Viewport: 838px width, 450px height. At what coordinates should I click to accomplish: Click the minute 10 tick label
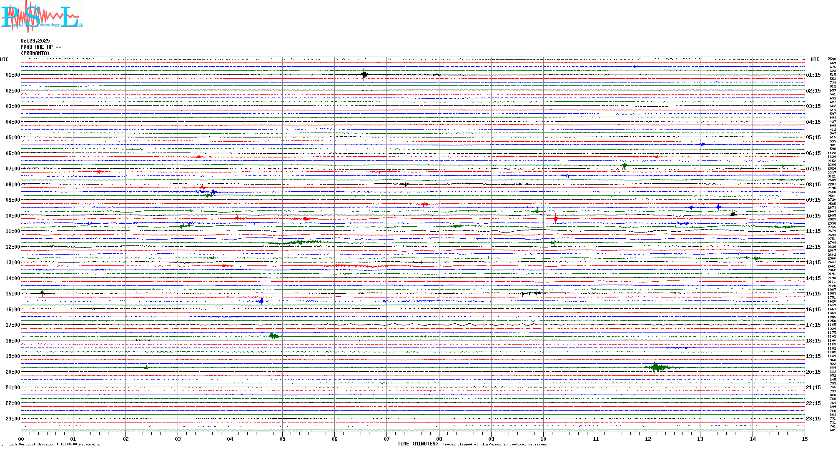point(543,439)
